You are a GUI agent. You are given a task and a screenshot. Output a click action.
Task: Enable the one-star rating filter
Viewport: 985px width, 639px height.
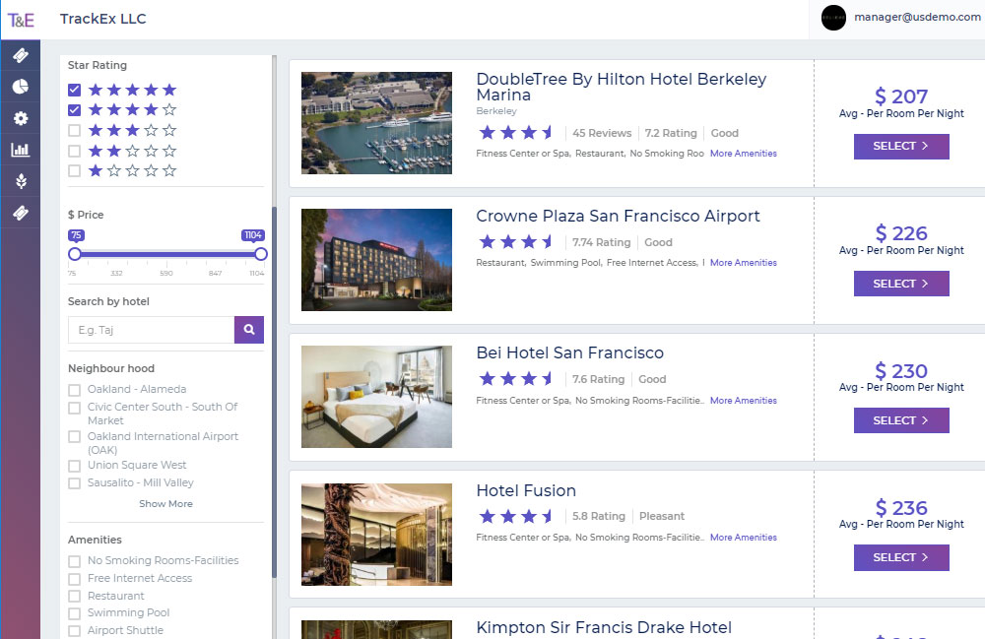point(74,170)
